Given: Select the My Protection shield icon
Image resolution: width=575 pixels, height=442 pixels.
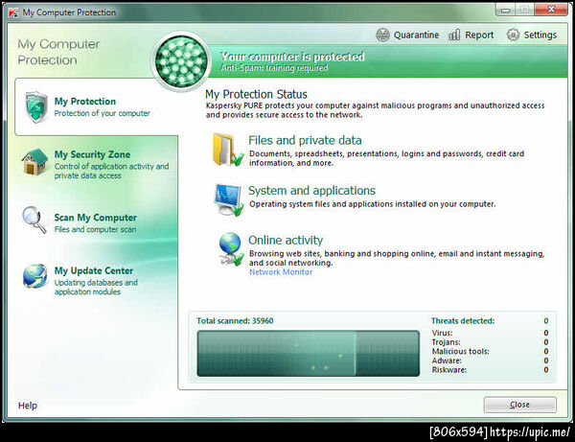Looking at the screenshot, I should coord(36,106).
